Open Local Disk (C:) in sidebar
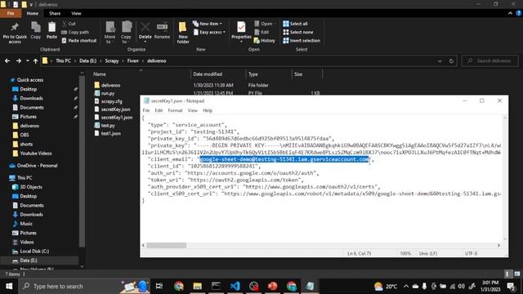 (34, 252)
